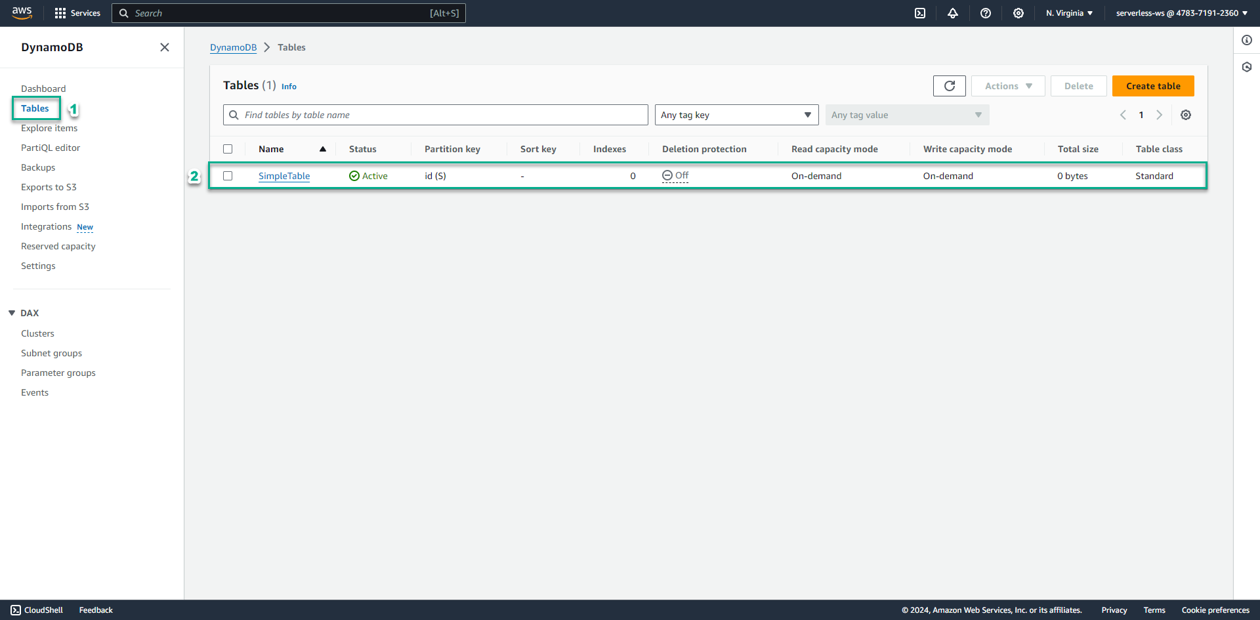The image size is (1260, 620).
Task: Open DAX Clusters
Action: coord(37,333)
